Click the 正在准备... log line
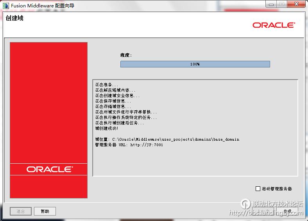 (106, 85)
